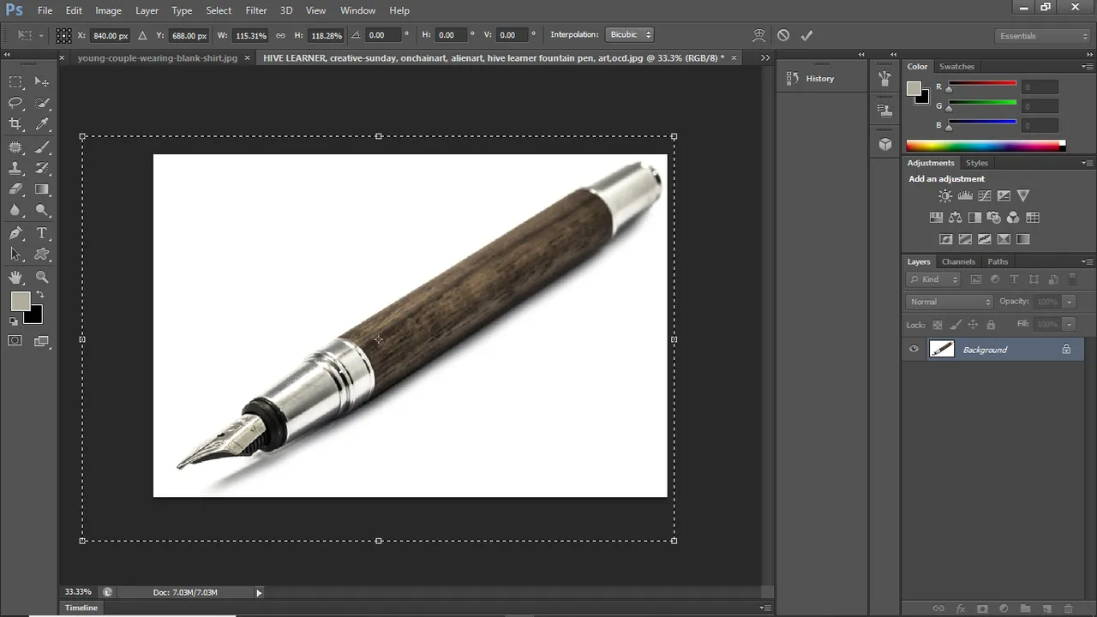Switch to the Channels tab
Viewport: 1097px width, 617px height.
coord(958,261)
